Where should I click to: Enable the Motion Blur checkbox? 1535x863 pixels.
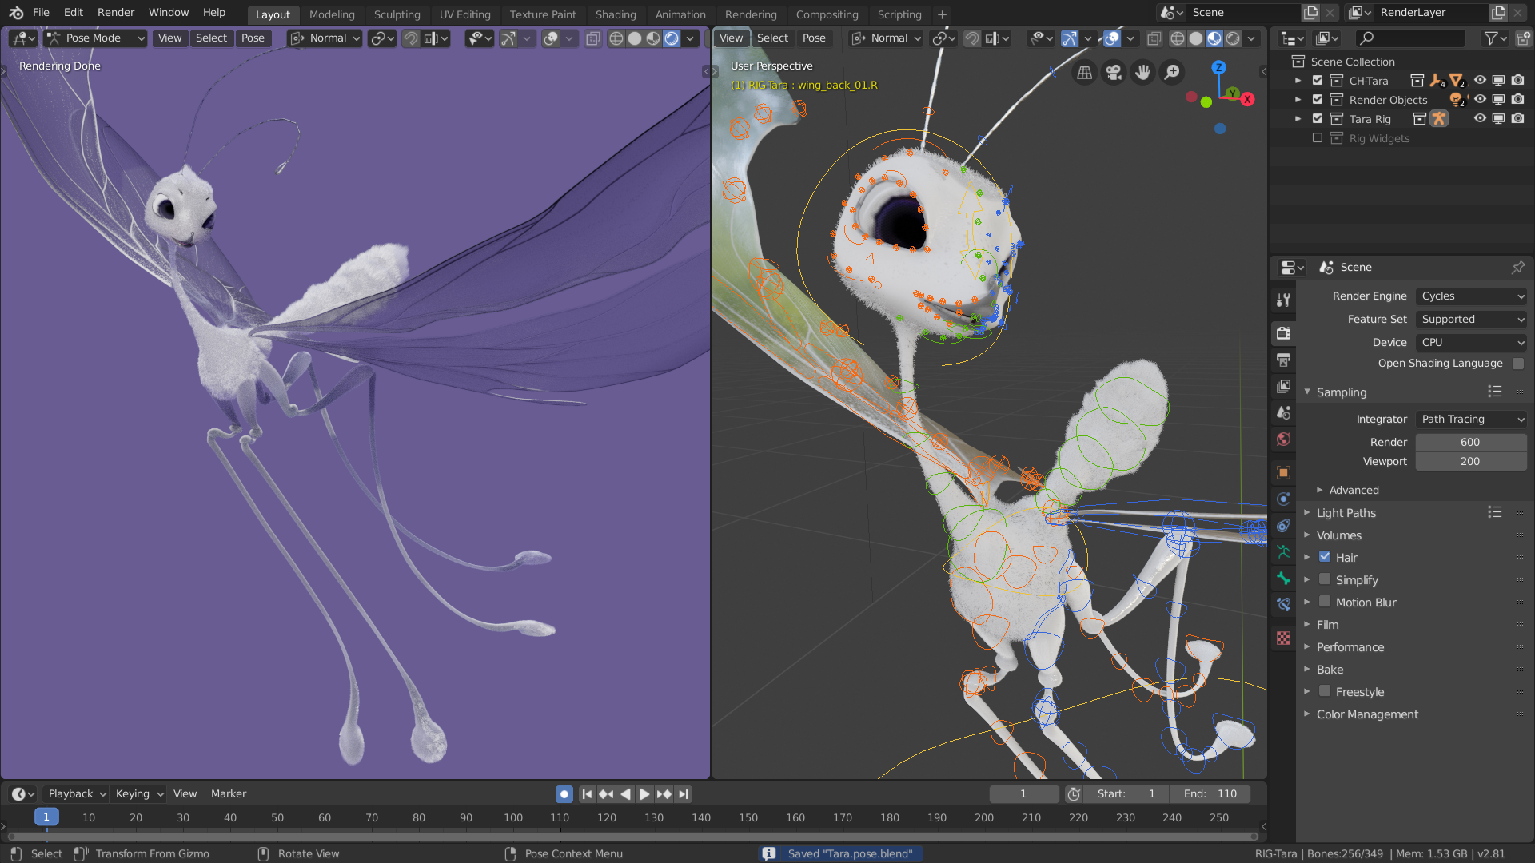tap(1325, 602)
